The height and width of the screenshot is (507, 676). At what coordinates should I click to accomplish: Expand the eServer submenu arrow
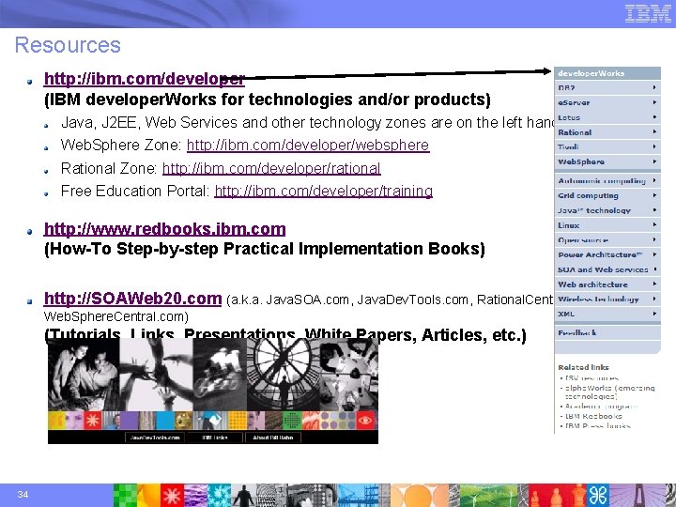tap(654, 102)
